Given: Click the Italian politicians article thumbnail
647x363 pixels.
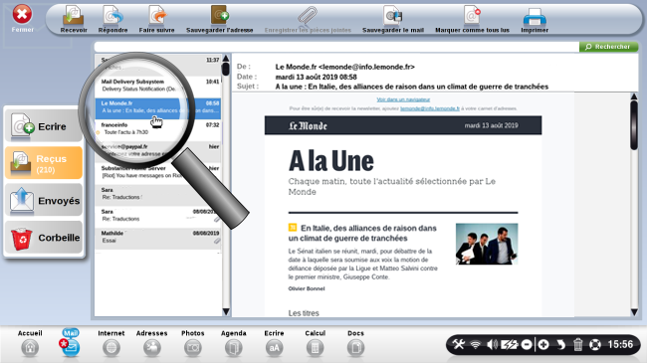Looking at the screenshot, I should pyautogui.click(x=487, y=244).
